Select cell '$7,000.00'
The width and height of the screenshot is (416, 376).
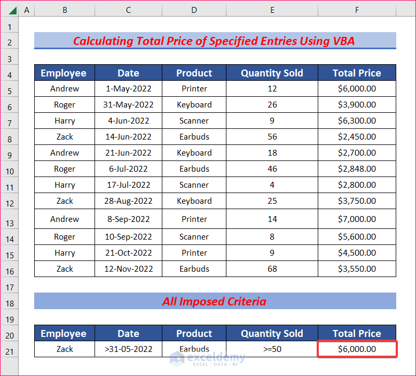(x=357, y=219)
